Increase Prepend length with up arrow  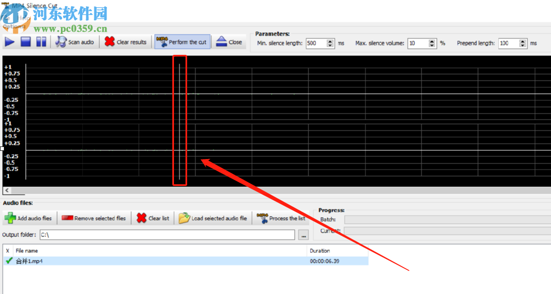(x=522, y=41)
